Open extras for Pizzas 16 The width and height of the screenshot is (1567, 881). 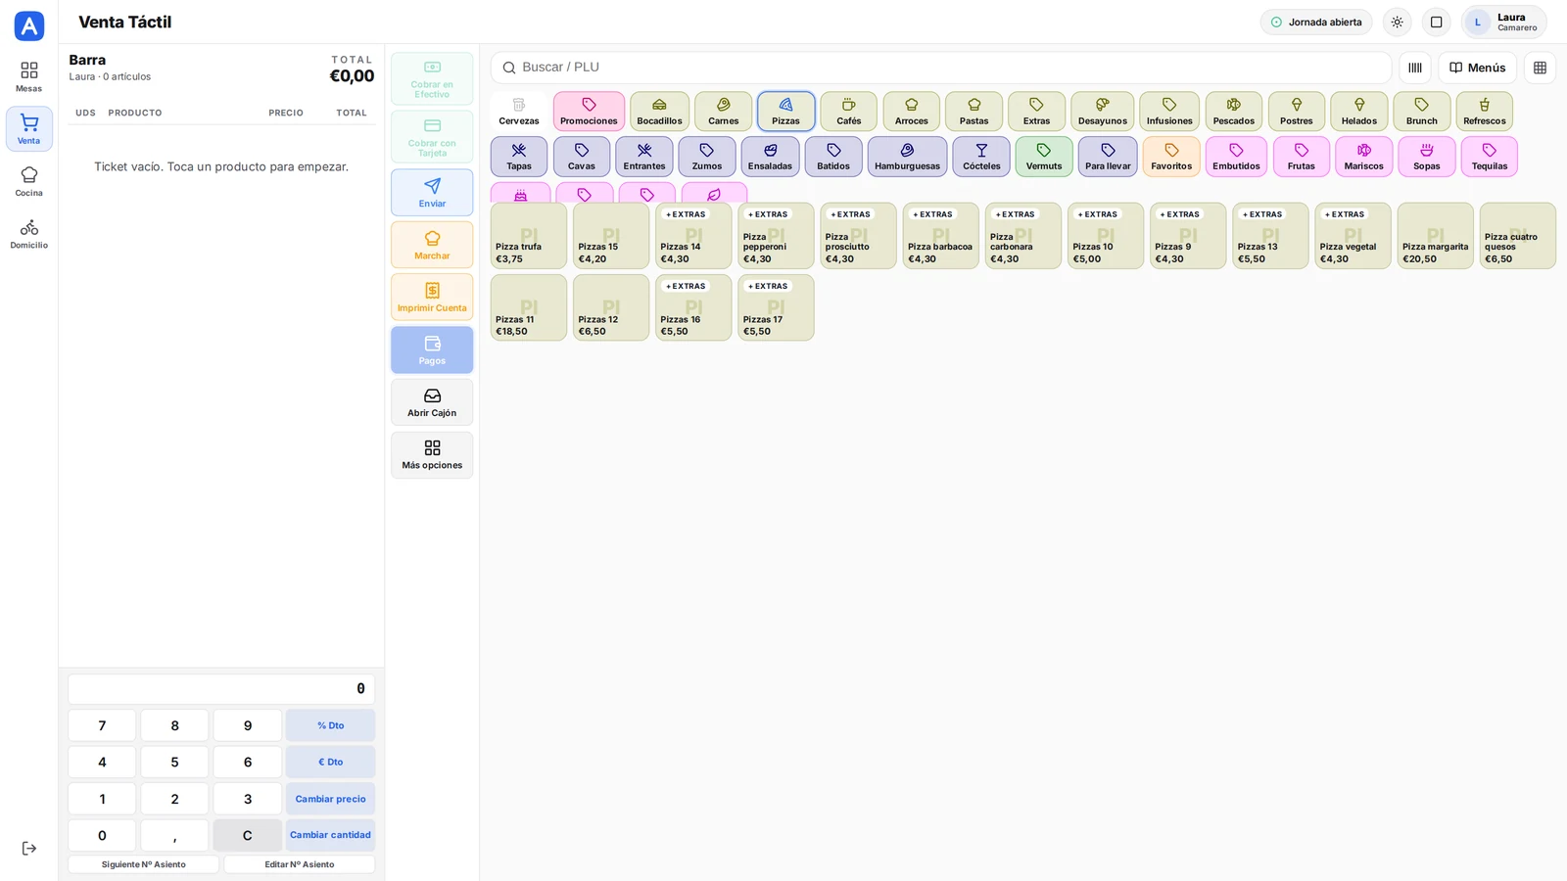(x=686, y=286)
